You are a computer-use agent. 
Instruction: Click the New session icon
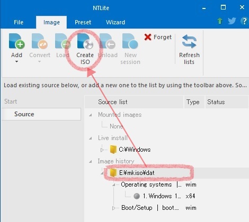(130, 41)
